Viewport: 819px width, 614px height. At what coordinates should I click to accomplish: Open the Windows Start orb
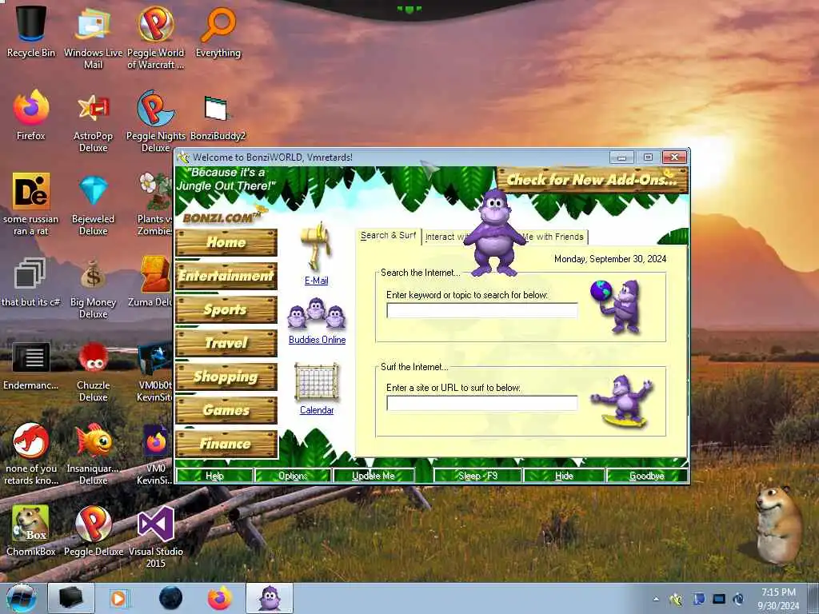click(x=21, y=598)
